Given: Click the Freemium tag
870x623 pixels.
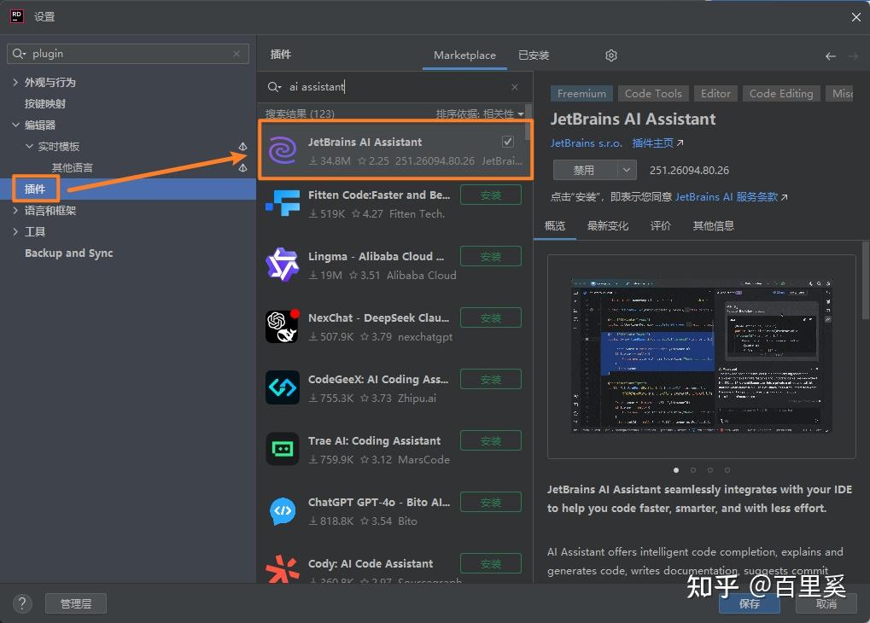Looking at the screenshot, I should [x=581, y=94].
